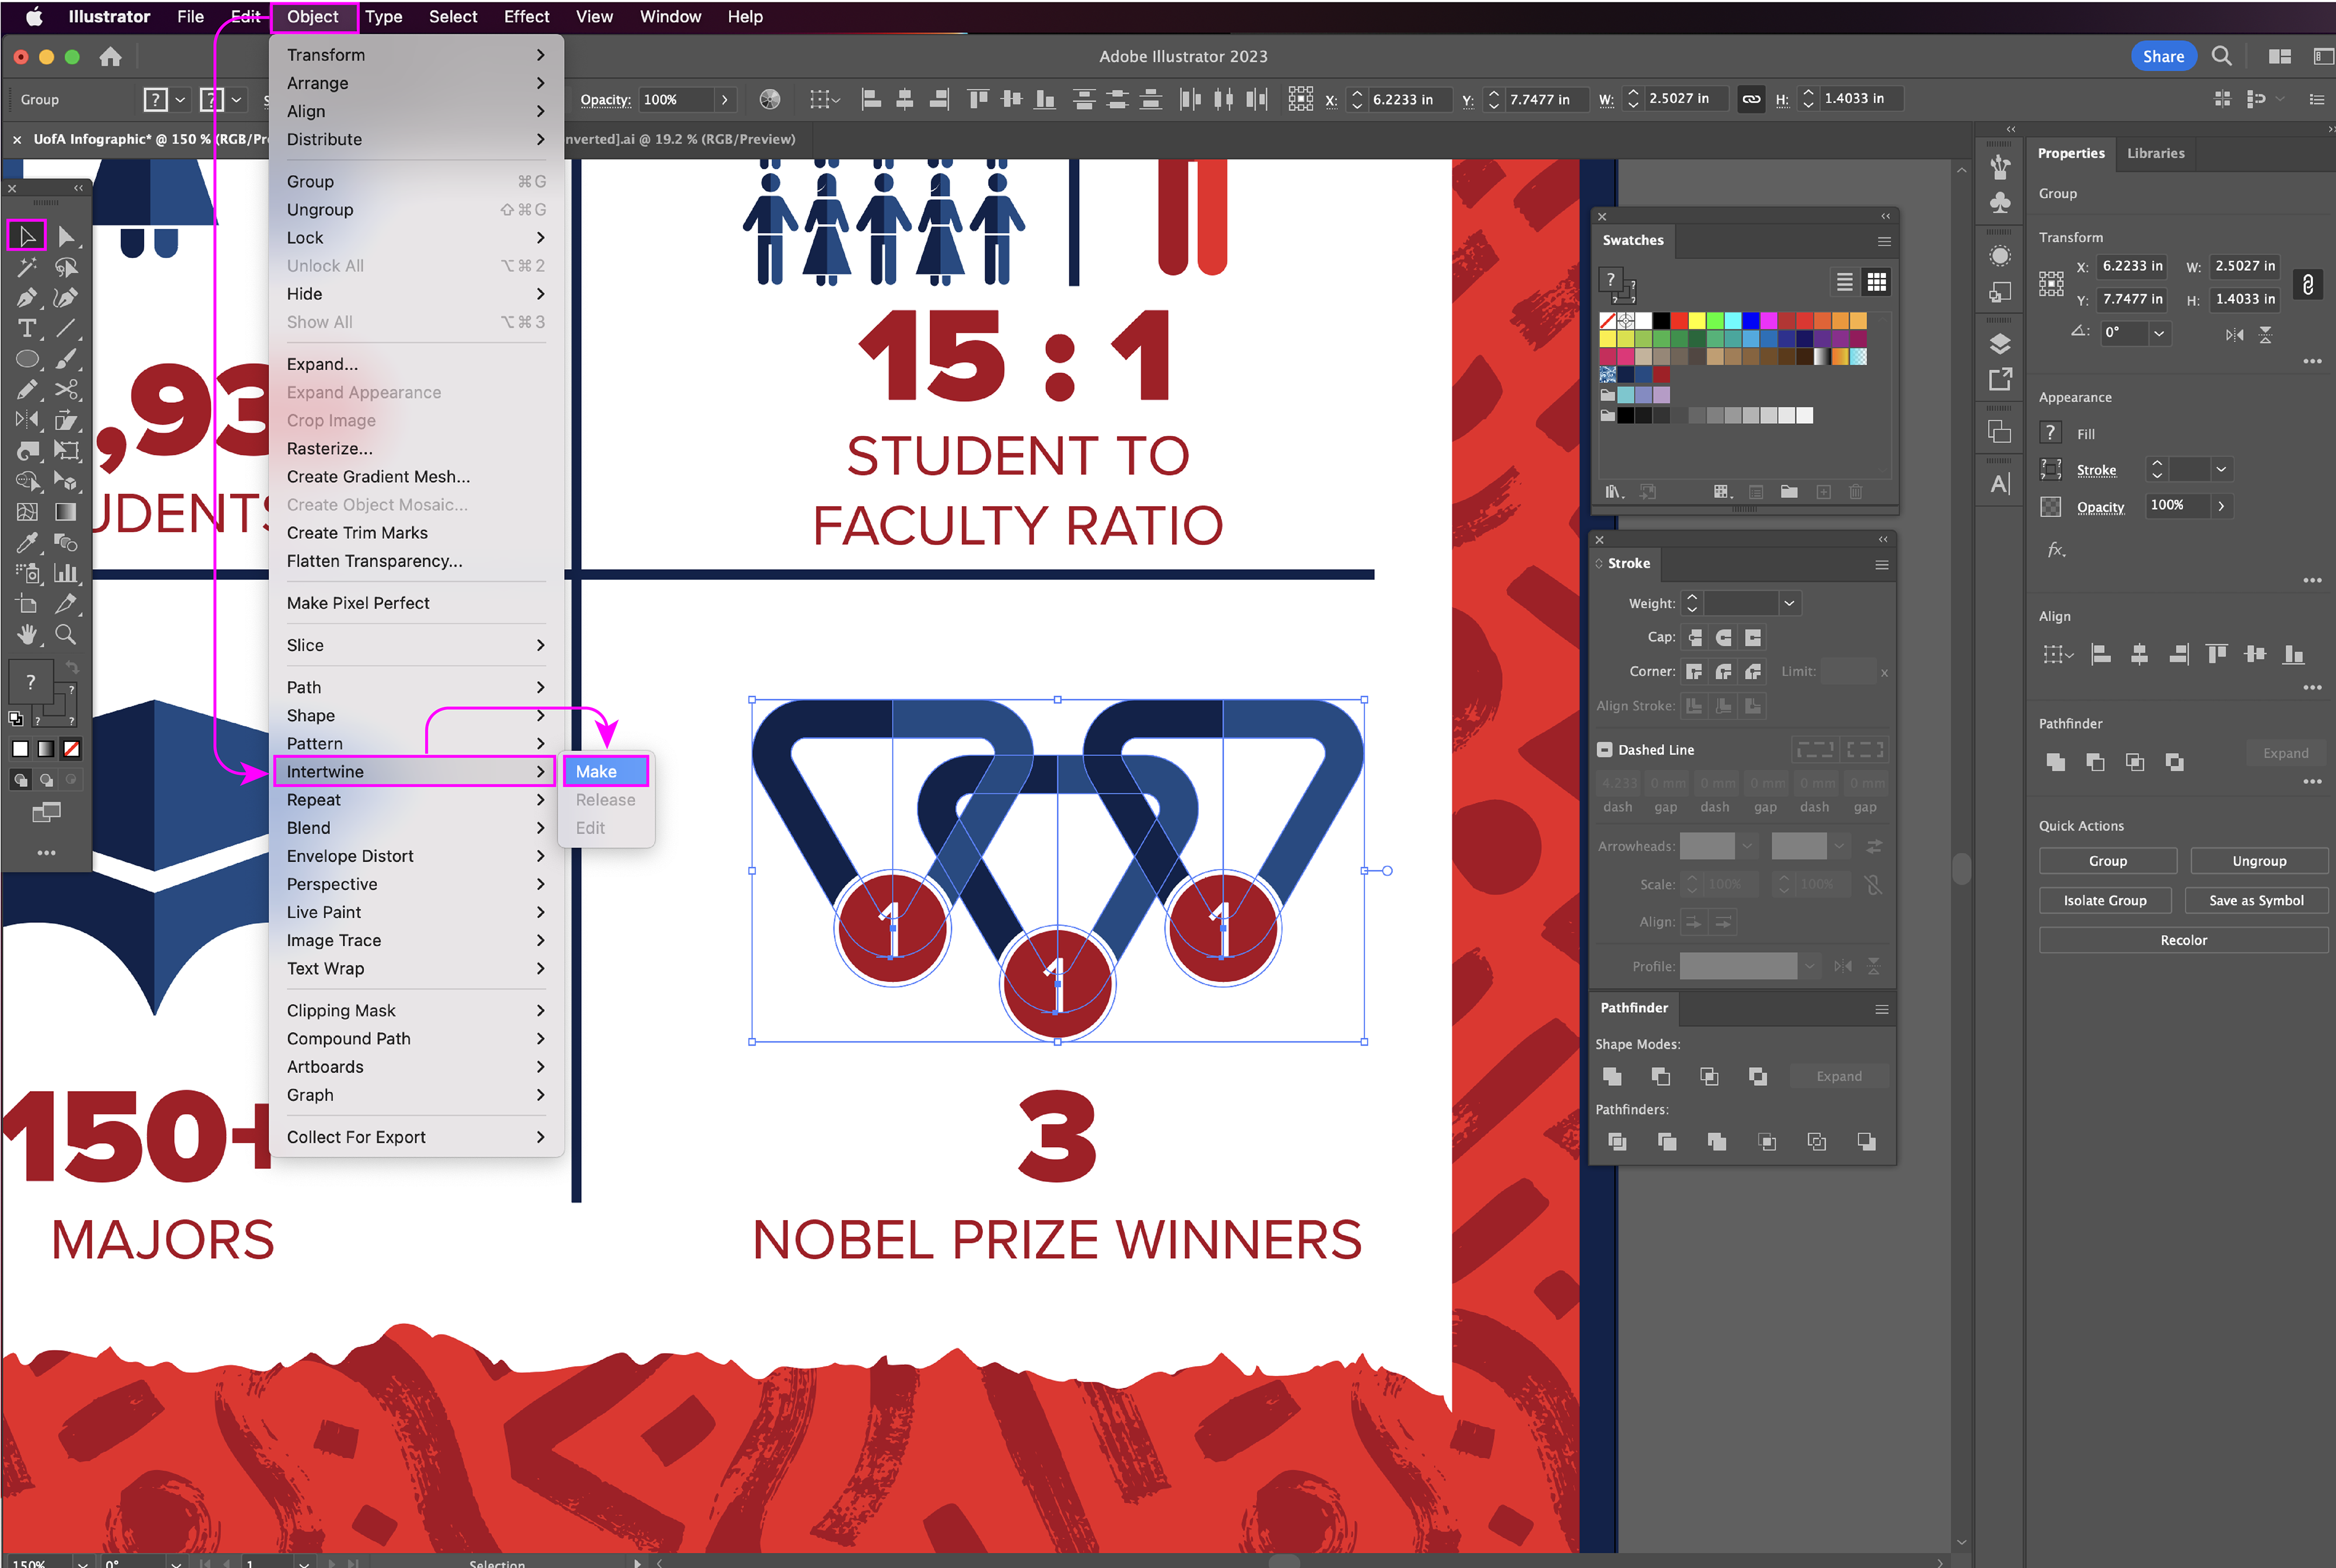
Task: Open the stroke Weight dropdown
Action: (x=1789, y=604)
